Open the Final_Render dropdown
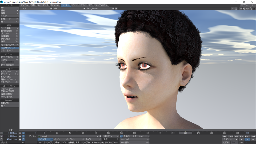This screenshot has width=256, height=144. pyautogui.click(x=100, y=9)
